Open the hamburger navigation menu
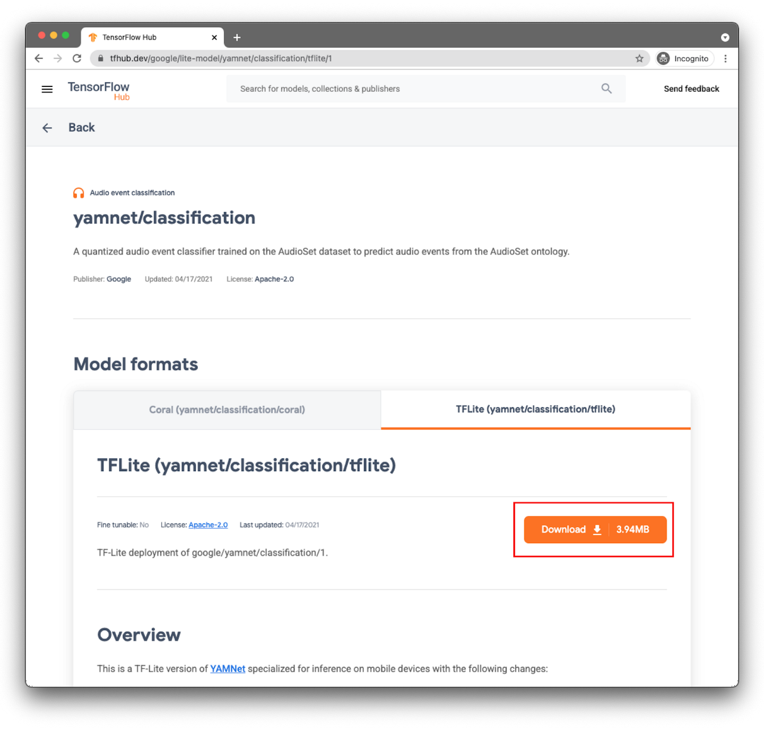Image resolution: width=764 pixels, height=731 pixels. click(x=47, y=89)
